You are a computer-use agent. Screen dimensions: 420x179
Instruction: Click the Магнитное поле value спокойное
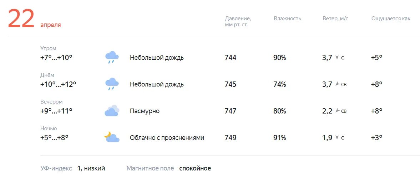coord(195,169)
